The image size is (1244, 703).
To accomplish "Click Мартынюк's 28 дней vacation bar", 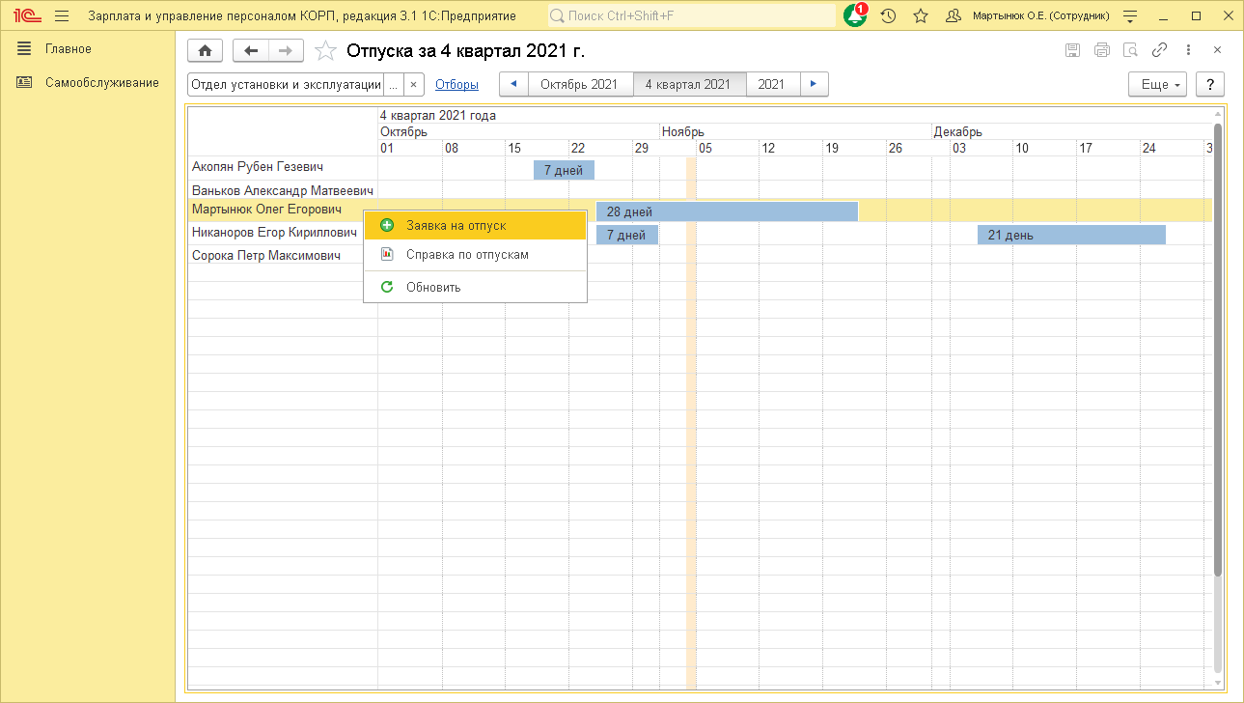I will point(727,211).
